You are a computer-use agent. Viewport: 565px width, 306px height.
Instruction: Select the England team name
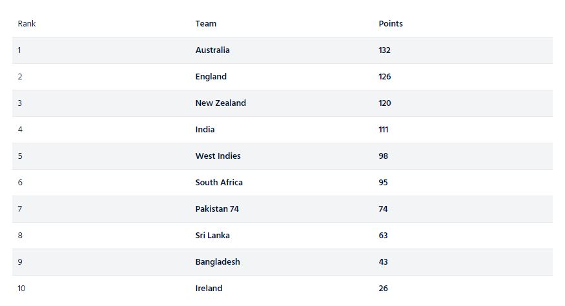(x=211, y=77)
